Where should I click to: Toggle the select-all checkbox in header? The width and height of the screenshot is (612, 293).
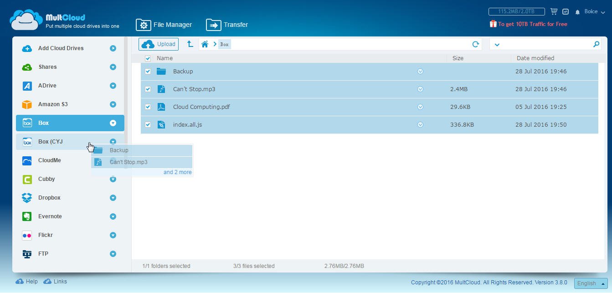coord(148,58)
